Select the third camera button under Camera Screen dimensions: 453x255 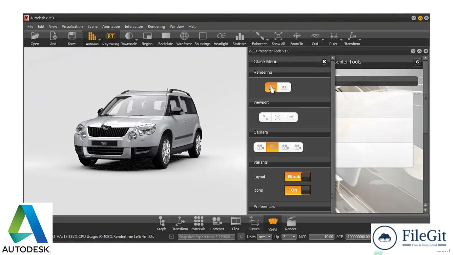pyautogui.click(x=285, y=147)
